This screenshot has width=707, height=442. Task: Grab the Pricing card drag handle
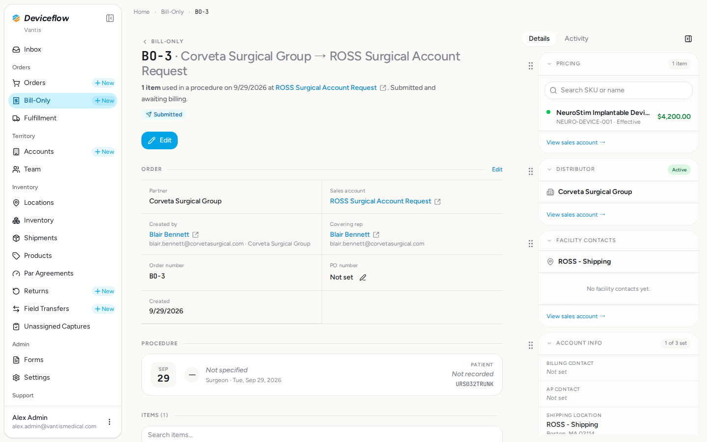point(531,66)
